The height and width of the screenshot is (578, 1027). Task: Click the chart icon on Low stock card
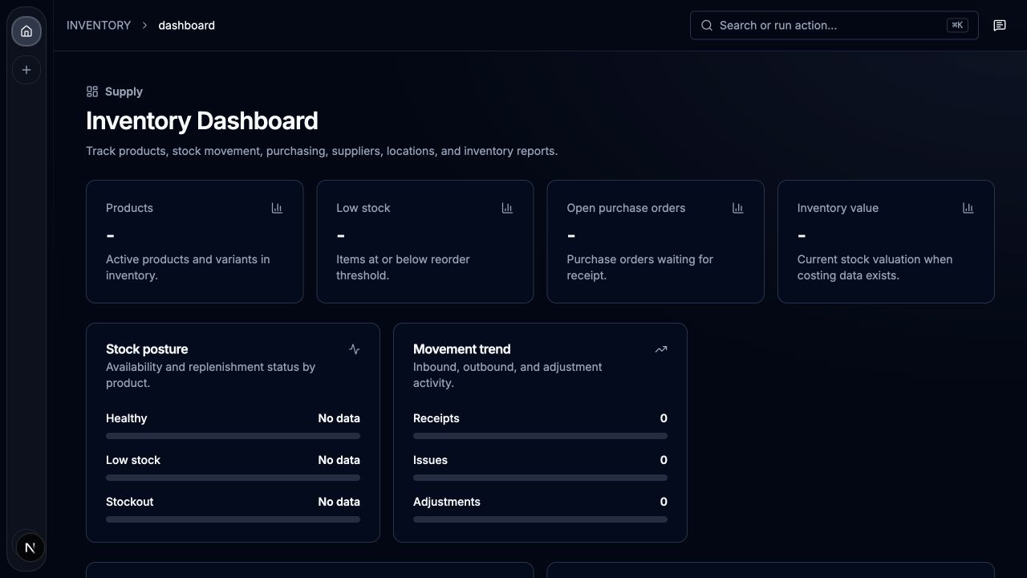507,208
